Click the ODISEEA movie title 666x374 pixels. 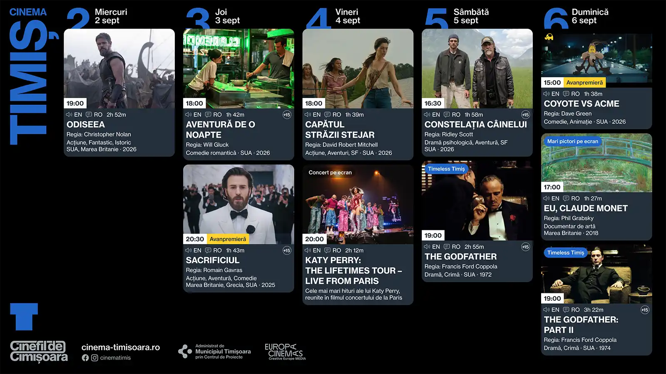coord(86,125)
